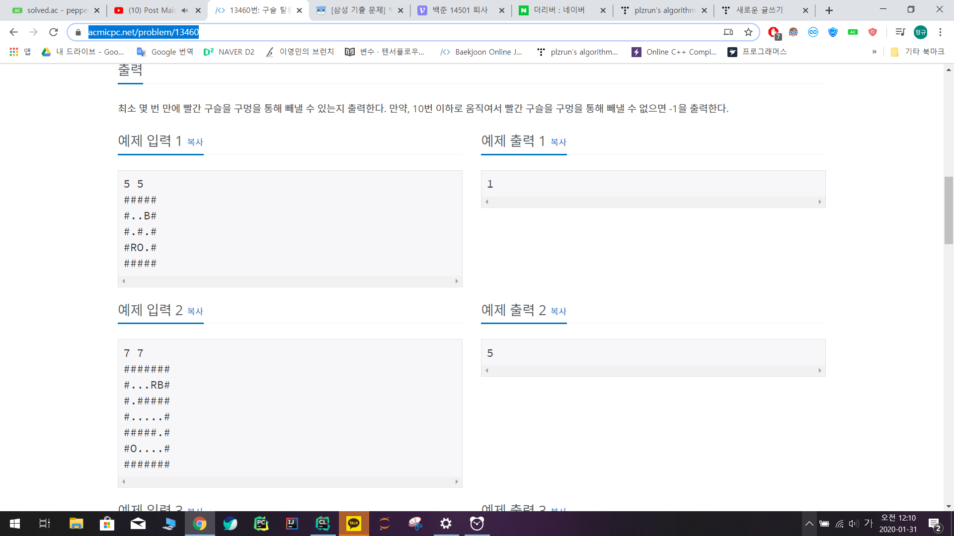Open the media controls toolbar icon
Screen dimensions: 954x536
pyautogui.click(x=900, y=32)
